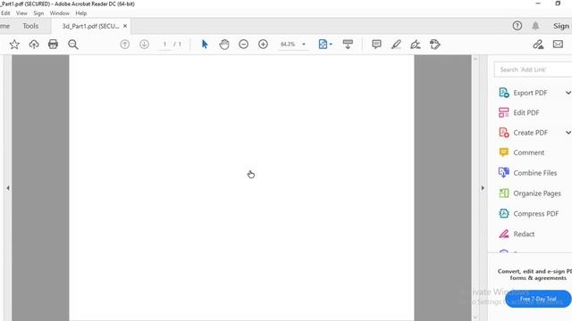
Task: Switch to the Tools tab
Action: tap(30, 26)
